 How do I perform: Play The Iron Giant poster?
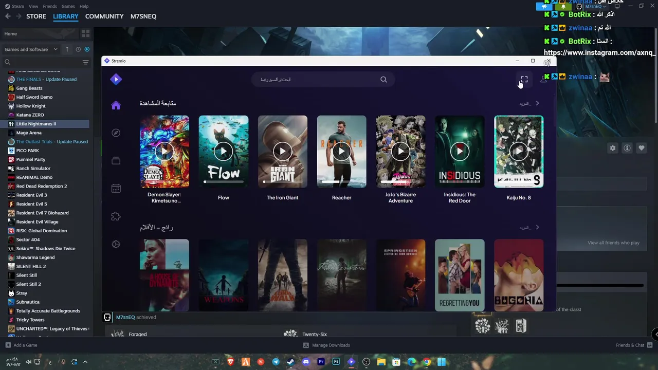(x=283, y=152)
